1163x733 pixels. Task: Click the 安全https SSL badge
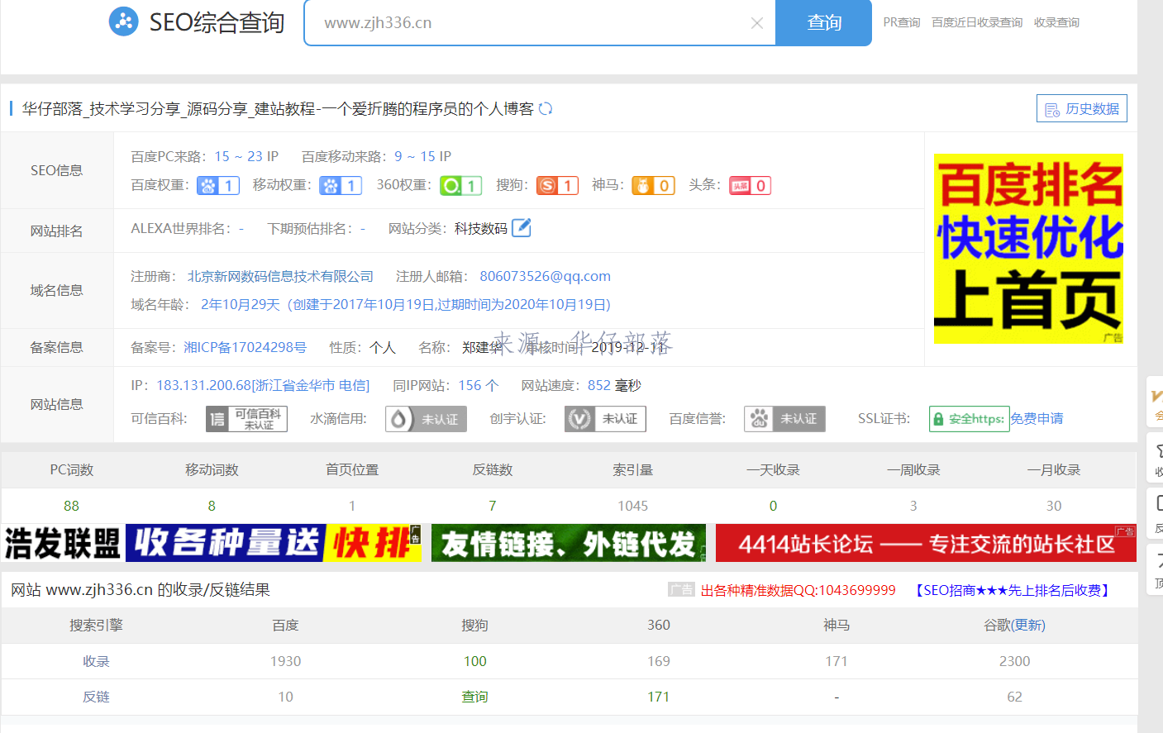coord(969,419)
